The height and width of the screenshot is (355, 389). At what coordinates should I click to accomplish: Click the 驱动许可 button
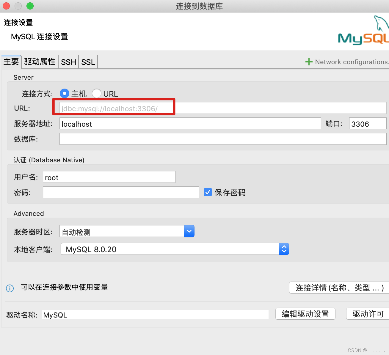click(x=368, y=314)
